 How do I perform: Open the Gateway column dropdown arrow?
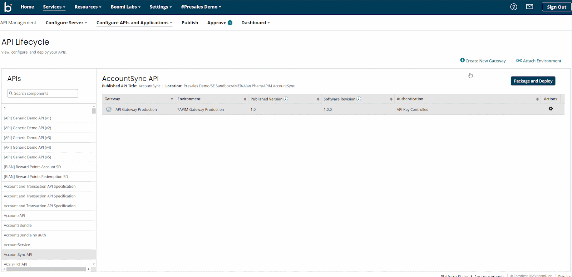coord(172,99)
